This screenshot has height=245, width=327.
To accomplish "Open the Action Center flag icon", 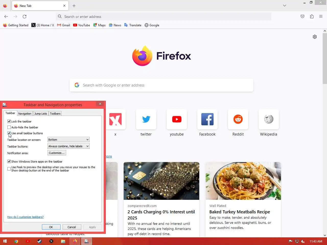I will tap(291, 241).
